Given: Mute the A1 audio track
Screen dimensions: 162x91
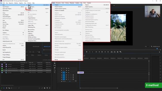Looking at the screenshot, I should tap(69, 75).
